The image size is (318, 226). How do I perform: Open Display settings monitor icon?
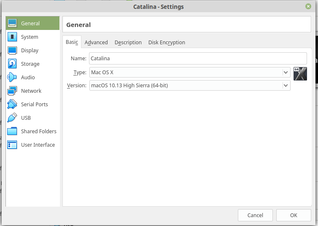[12, 51]
